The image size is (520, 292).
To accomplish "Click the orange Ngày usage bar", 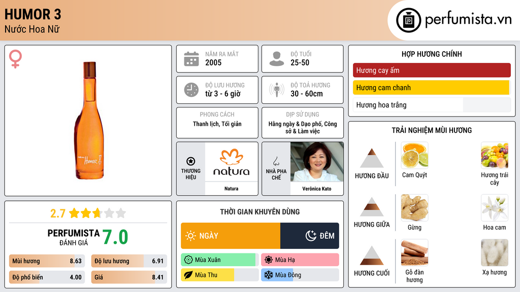I will click(231, 236).
